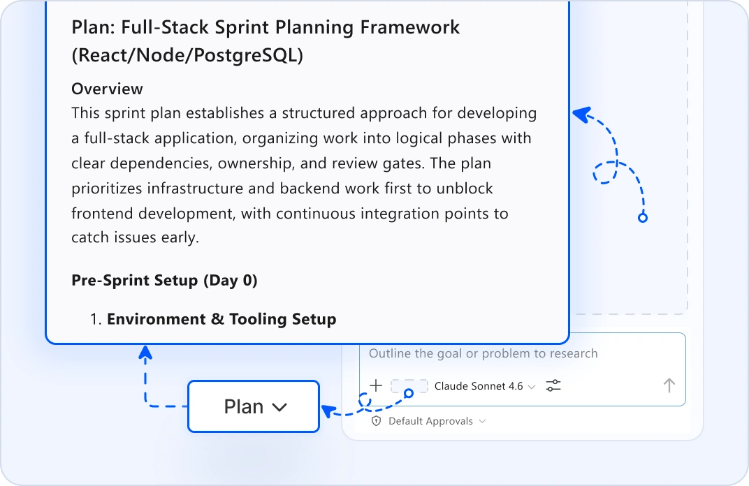The image size is (749, 486).
Task: Click the up-arrow send icon
Action: pyautogui.click(x=669, y=385)
